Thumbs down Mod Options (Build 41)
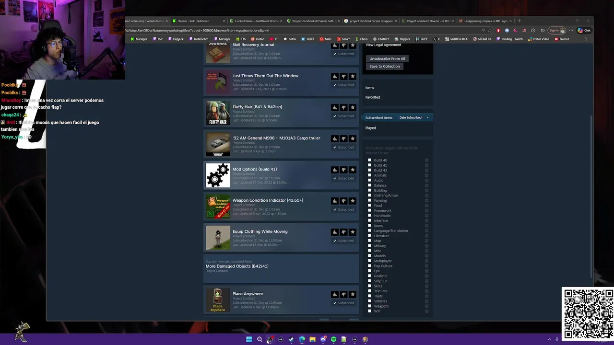The width and height of the screenshot is (614, 345). (x=343, y=170)
